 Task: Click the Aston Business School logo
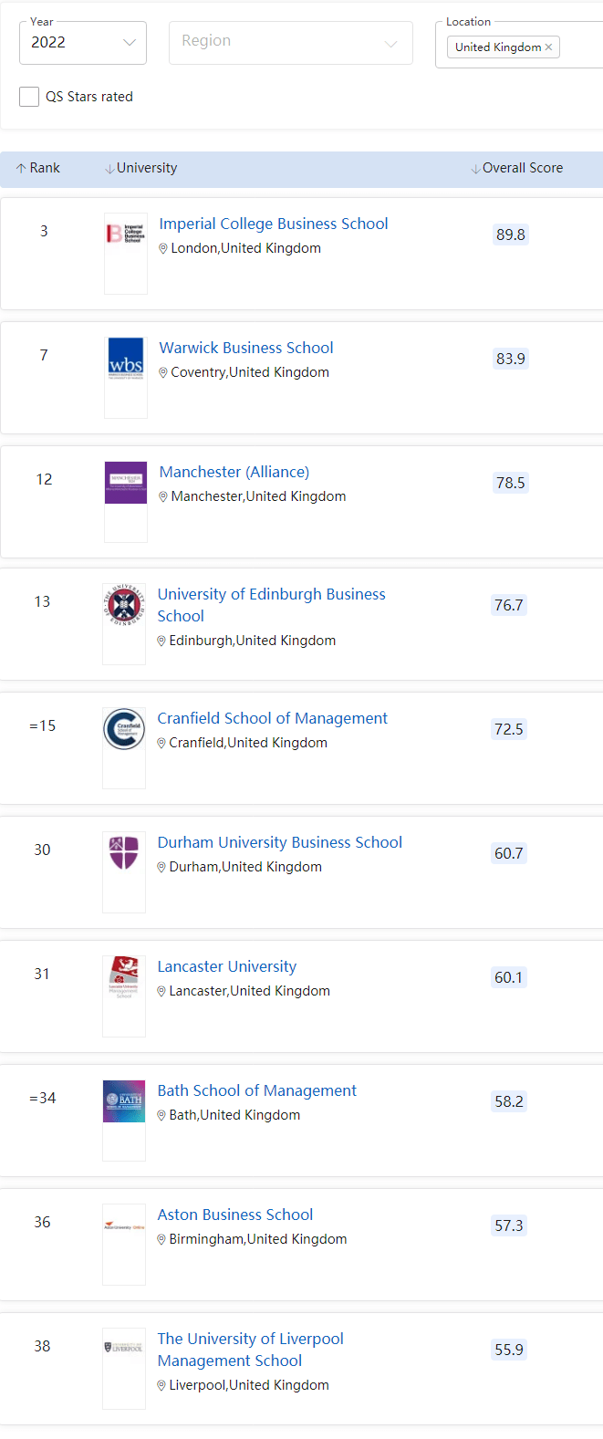pos(124,1226)
